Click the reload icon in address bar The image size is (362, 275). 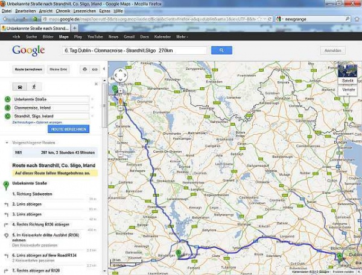270,19
